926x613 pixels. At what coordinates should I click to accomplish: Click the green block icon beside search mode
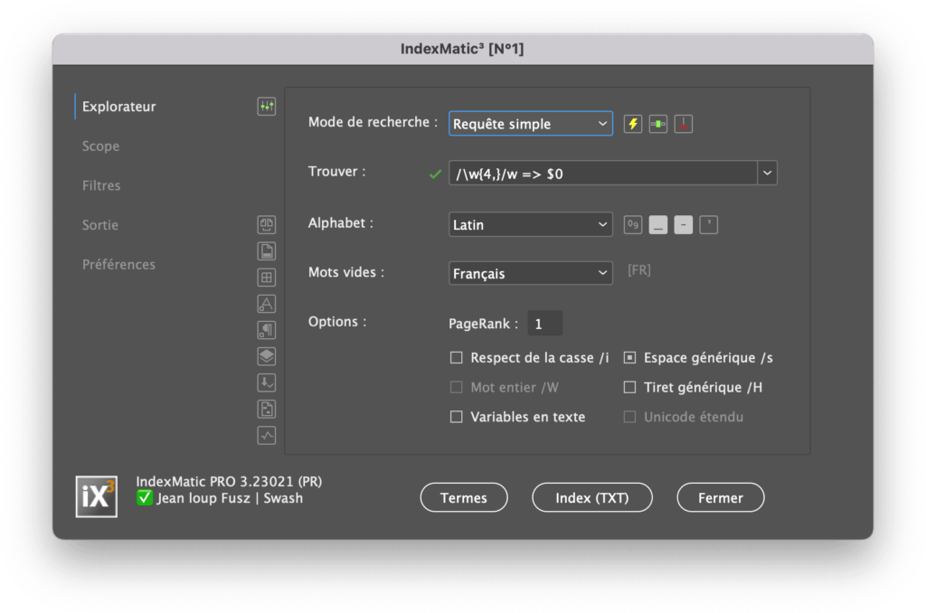(658, 124)
